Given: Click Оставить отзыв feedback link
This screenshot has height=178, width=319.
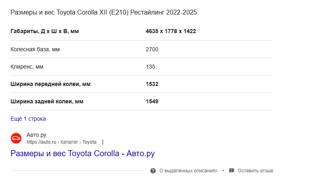Looking at the screenshot, I should tap(255, 171).
